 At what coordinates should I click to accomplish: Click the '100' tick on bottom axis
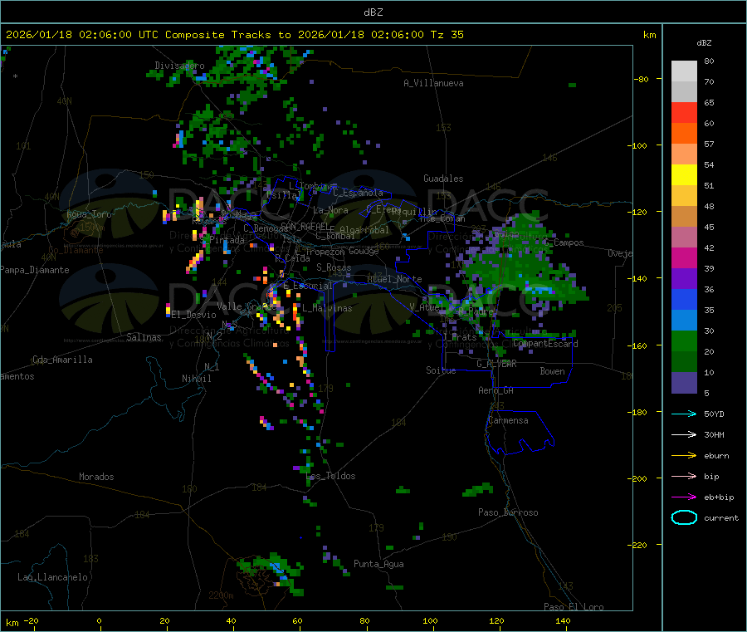tap(430, 620)
